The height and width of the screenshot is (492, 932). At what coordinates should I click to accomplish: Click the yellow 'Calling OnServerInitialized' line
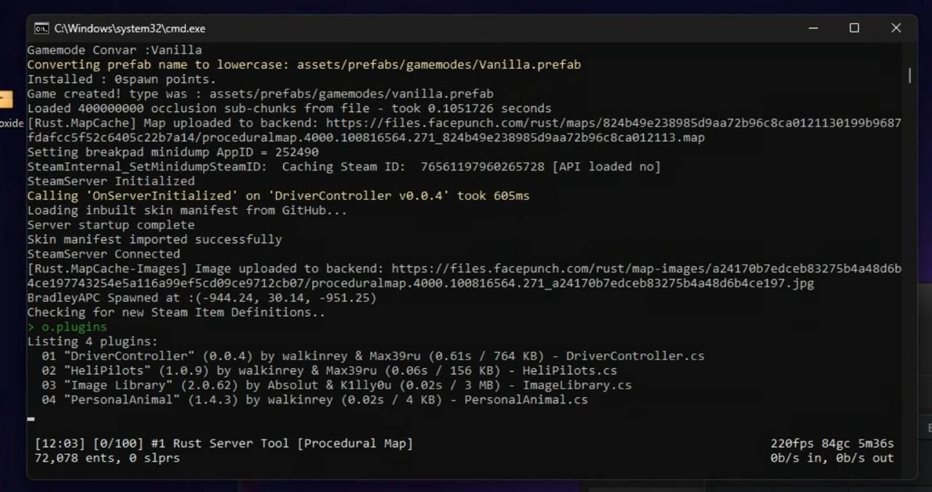[278, 196]
